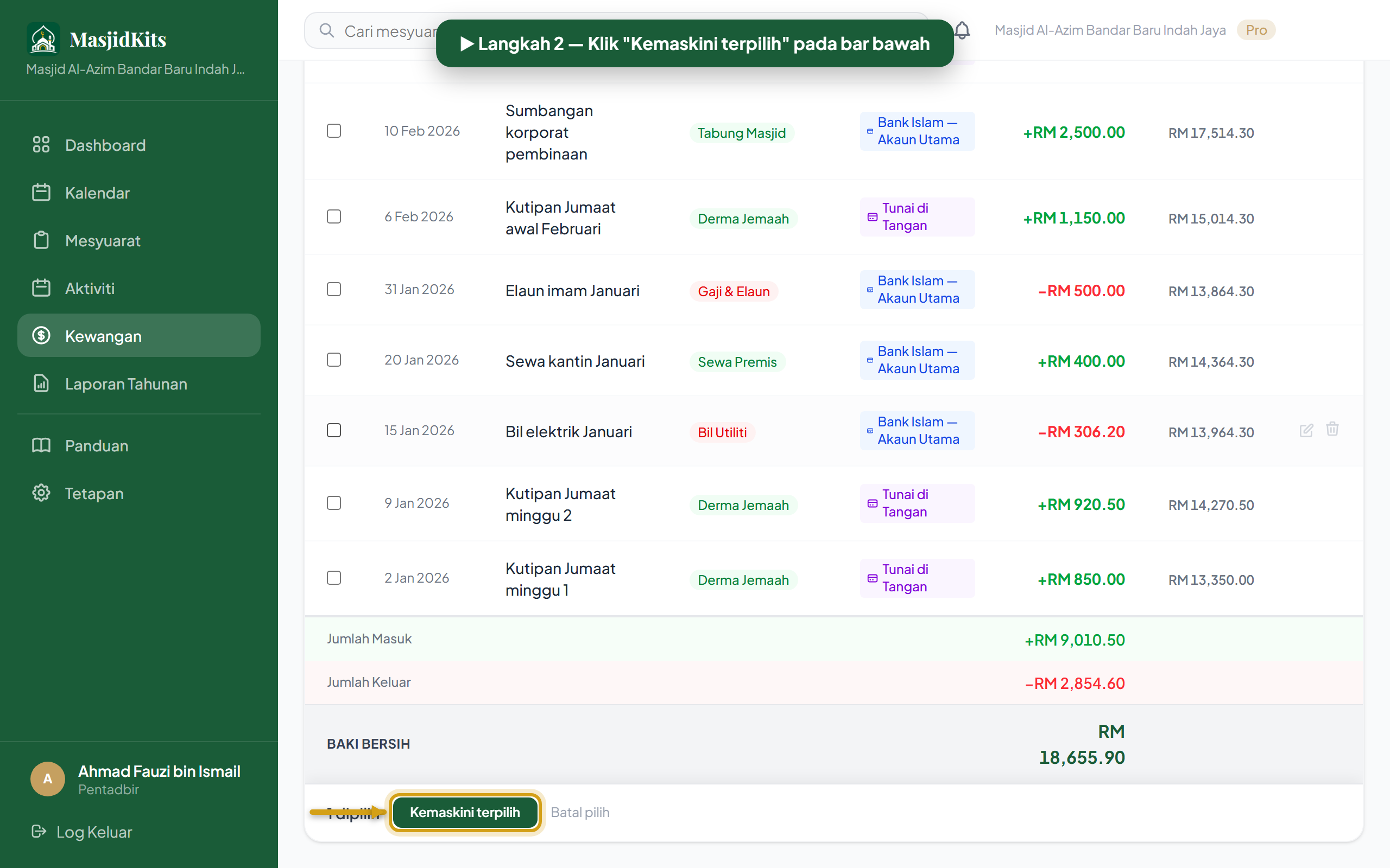Select Kewangan in the sidebar

point(138,335)
